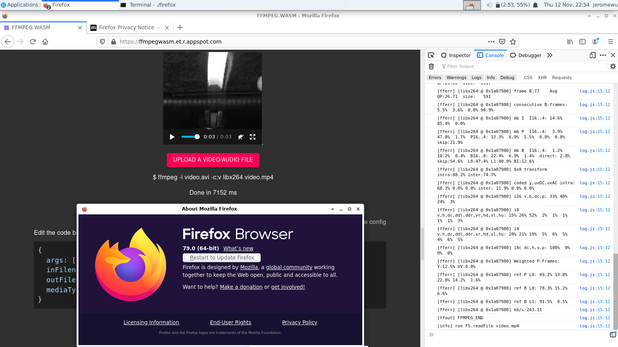This screenshot has width=618, height=347.
Task: Click the Save to Pocket icon
Action: point(502,42)
